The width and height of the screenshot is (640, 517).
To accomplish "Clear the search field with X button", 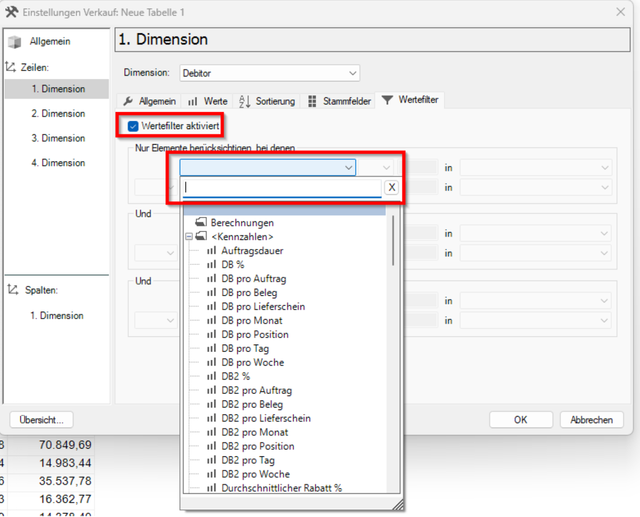I will [391, 187].
